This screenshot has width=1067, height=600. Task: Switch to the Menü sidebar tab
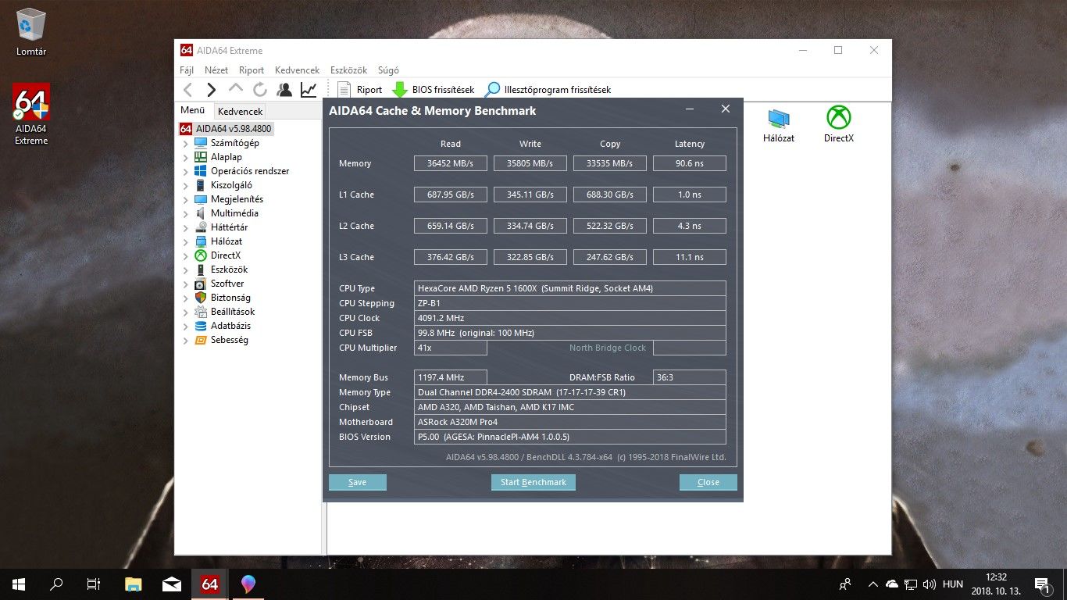192,110
